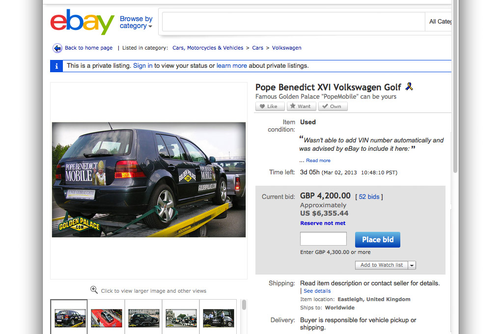Screen dimensions: 501x334
Task: Click the eBay logo
Action: (x=83, y=22)
